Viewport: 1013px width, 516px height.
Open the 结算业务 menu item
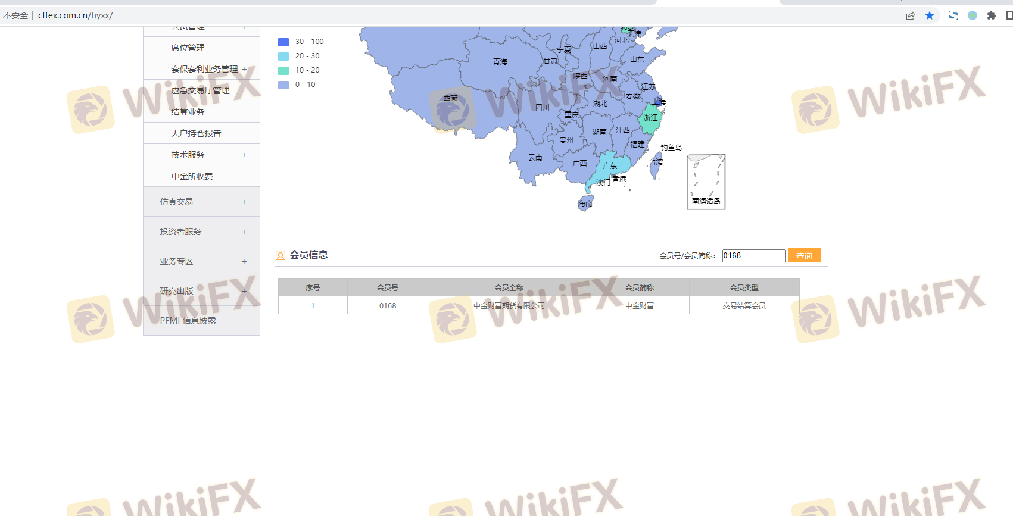coord(188,112)
